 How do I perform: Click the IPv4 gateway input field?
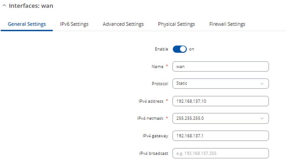pos(220,136)
